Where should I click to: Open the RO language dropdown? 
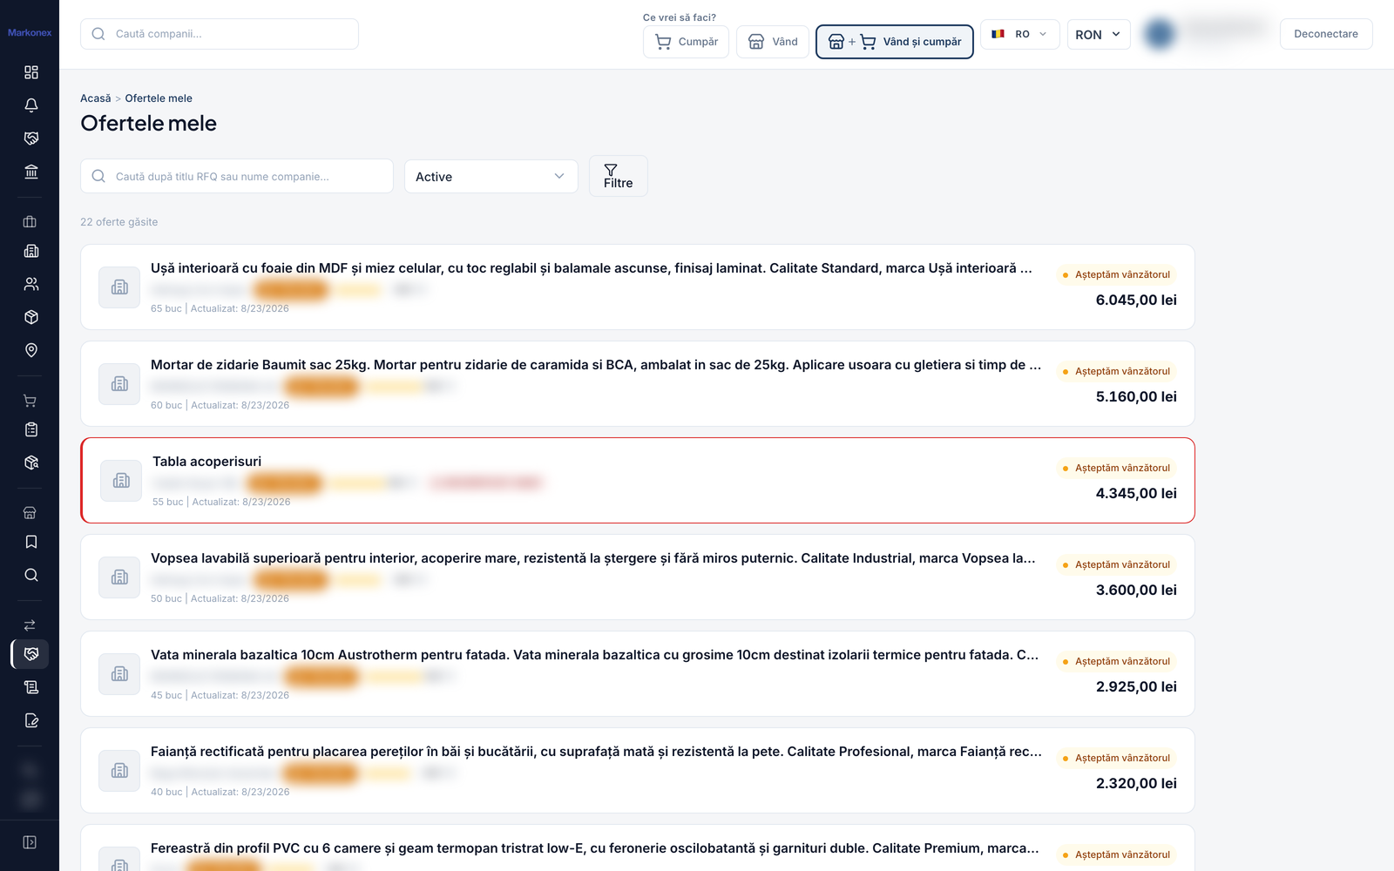tap(1020, 34)
